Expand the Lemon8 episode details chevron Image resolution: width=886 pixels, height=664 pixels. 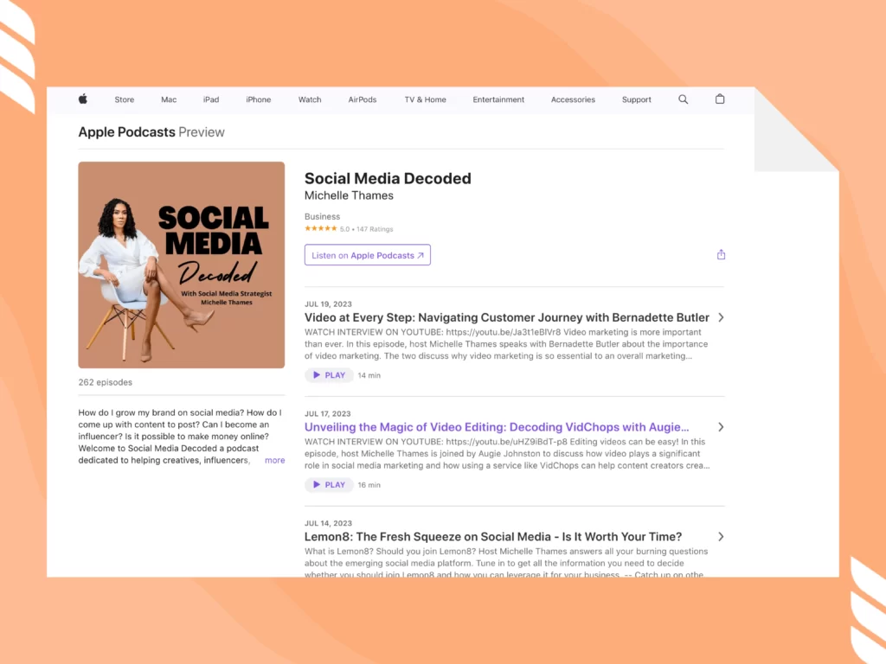pyautogui.click(x=721, y=536)
